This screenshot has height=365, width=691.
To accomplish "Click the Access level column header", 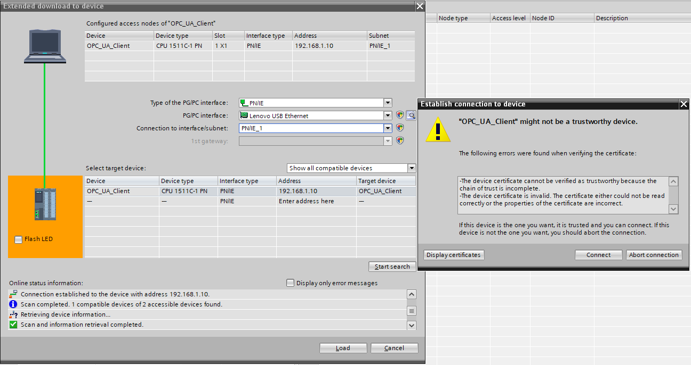I will pos(509,18).
